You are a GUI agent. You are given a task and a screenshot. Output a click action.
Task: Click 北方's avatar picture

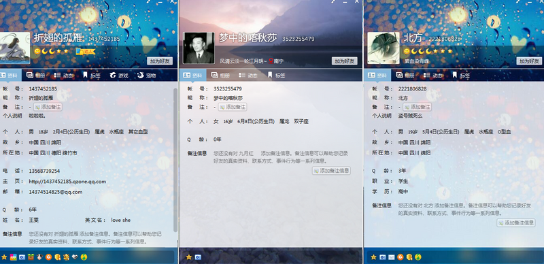point(384,48)
